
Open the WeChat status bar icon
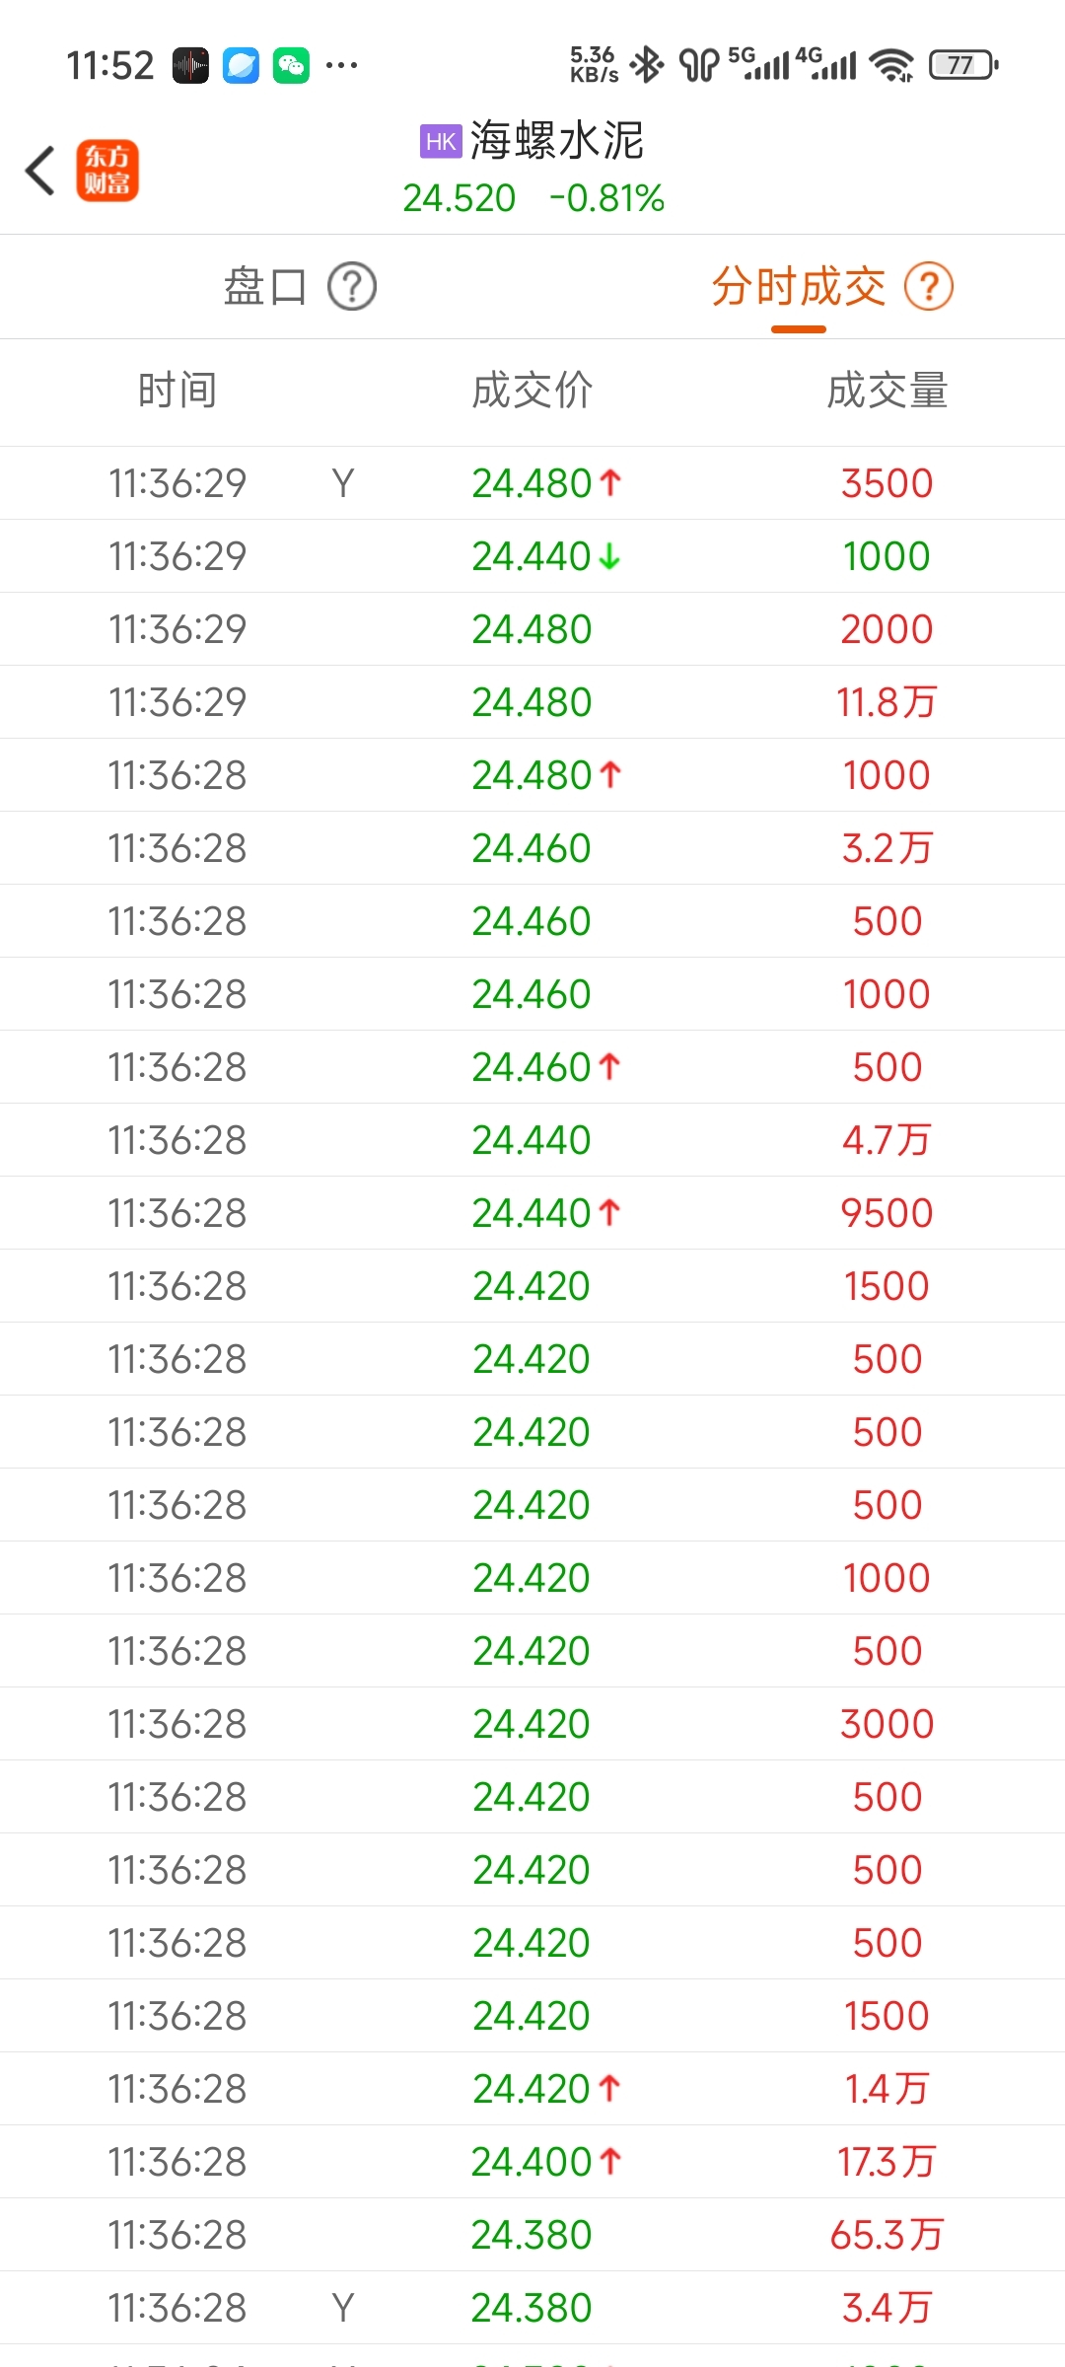click(291, 66)
